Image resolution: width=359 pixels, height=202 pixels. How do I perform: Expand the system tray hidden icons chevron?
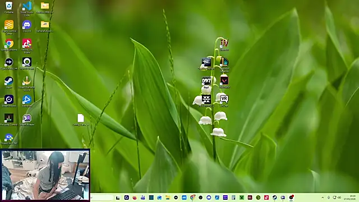pos(323,198)
